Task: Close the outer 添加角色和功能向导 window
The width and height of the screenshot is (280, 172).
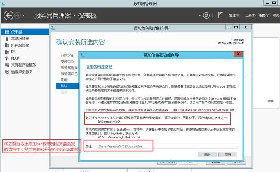Action: pos(245,28)
